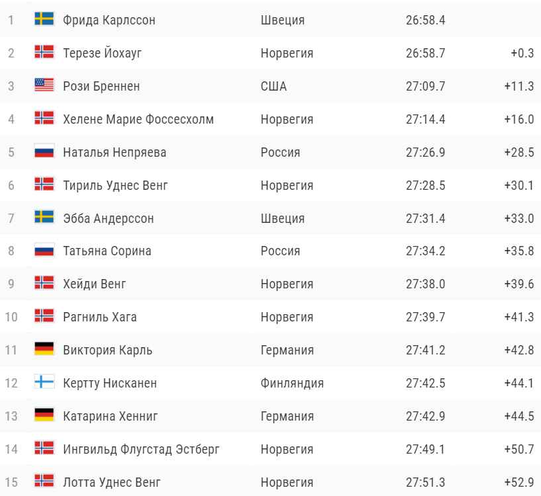Click the Russian flag next to Наталья Непряева
This screenshot has height=496, width=541.
pyautogui.click(x=44, y=151)
